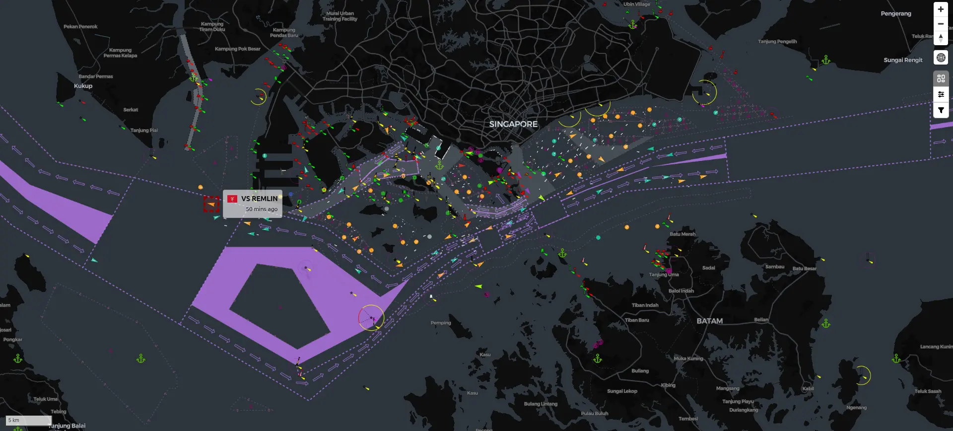The width and height of the screenshot is (953, 431).
Task: Select anchor icon east of Belian
Action: (x=826, y=323)
